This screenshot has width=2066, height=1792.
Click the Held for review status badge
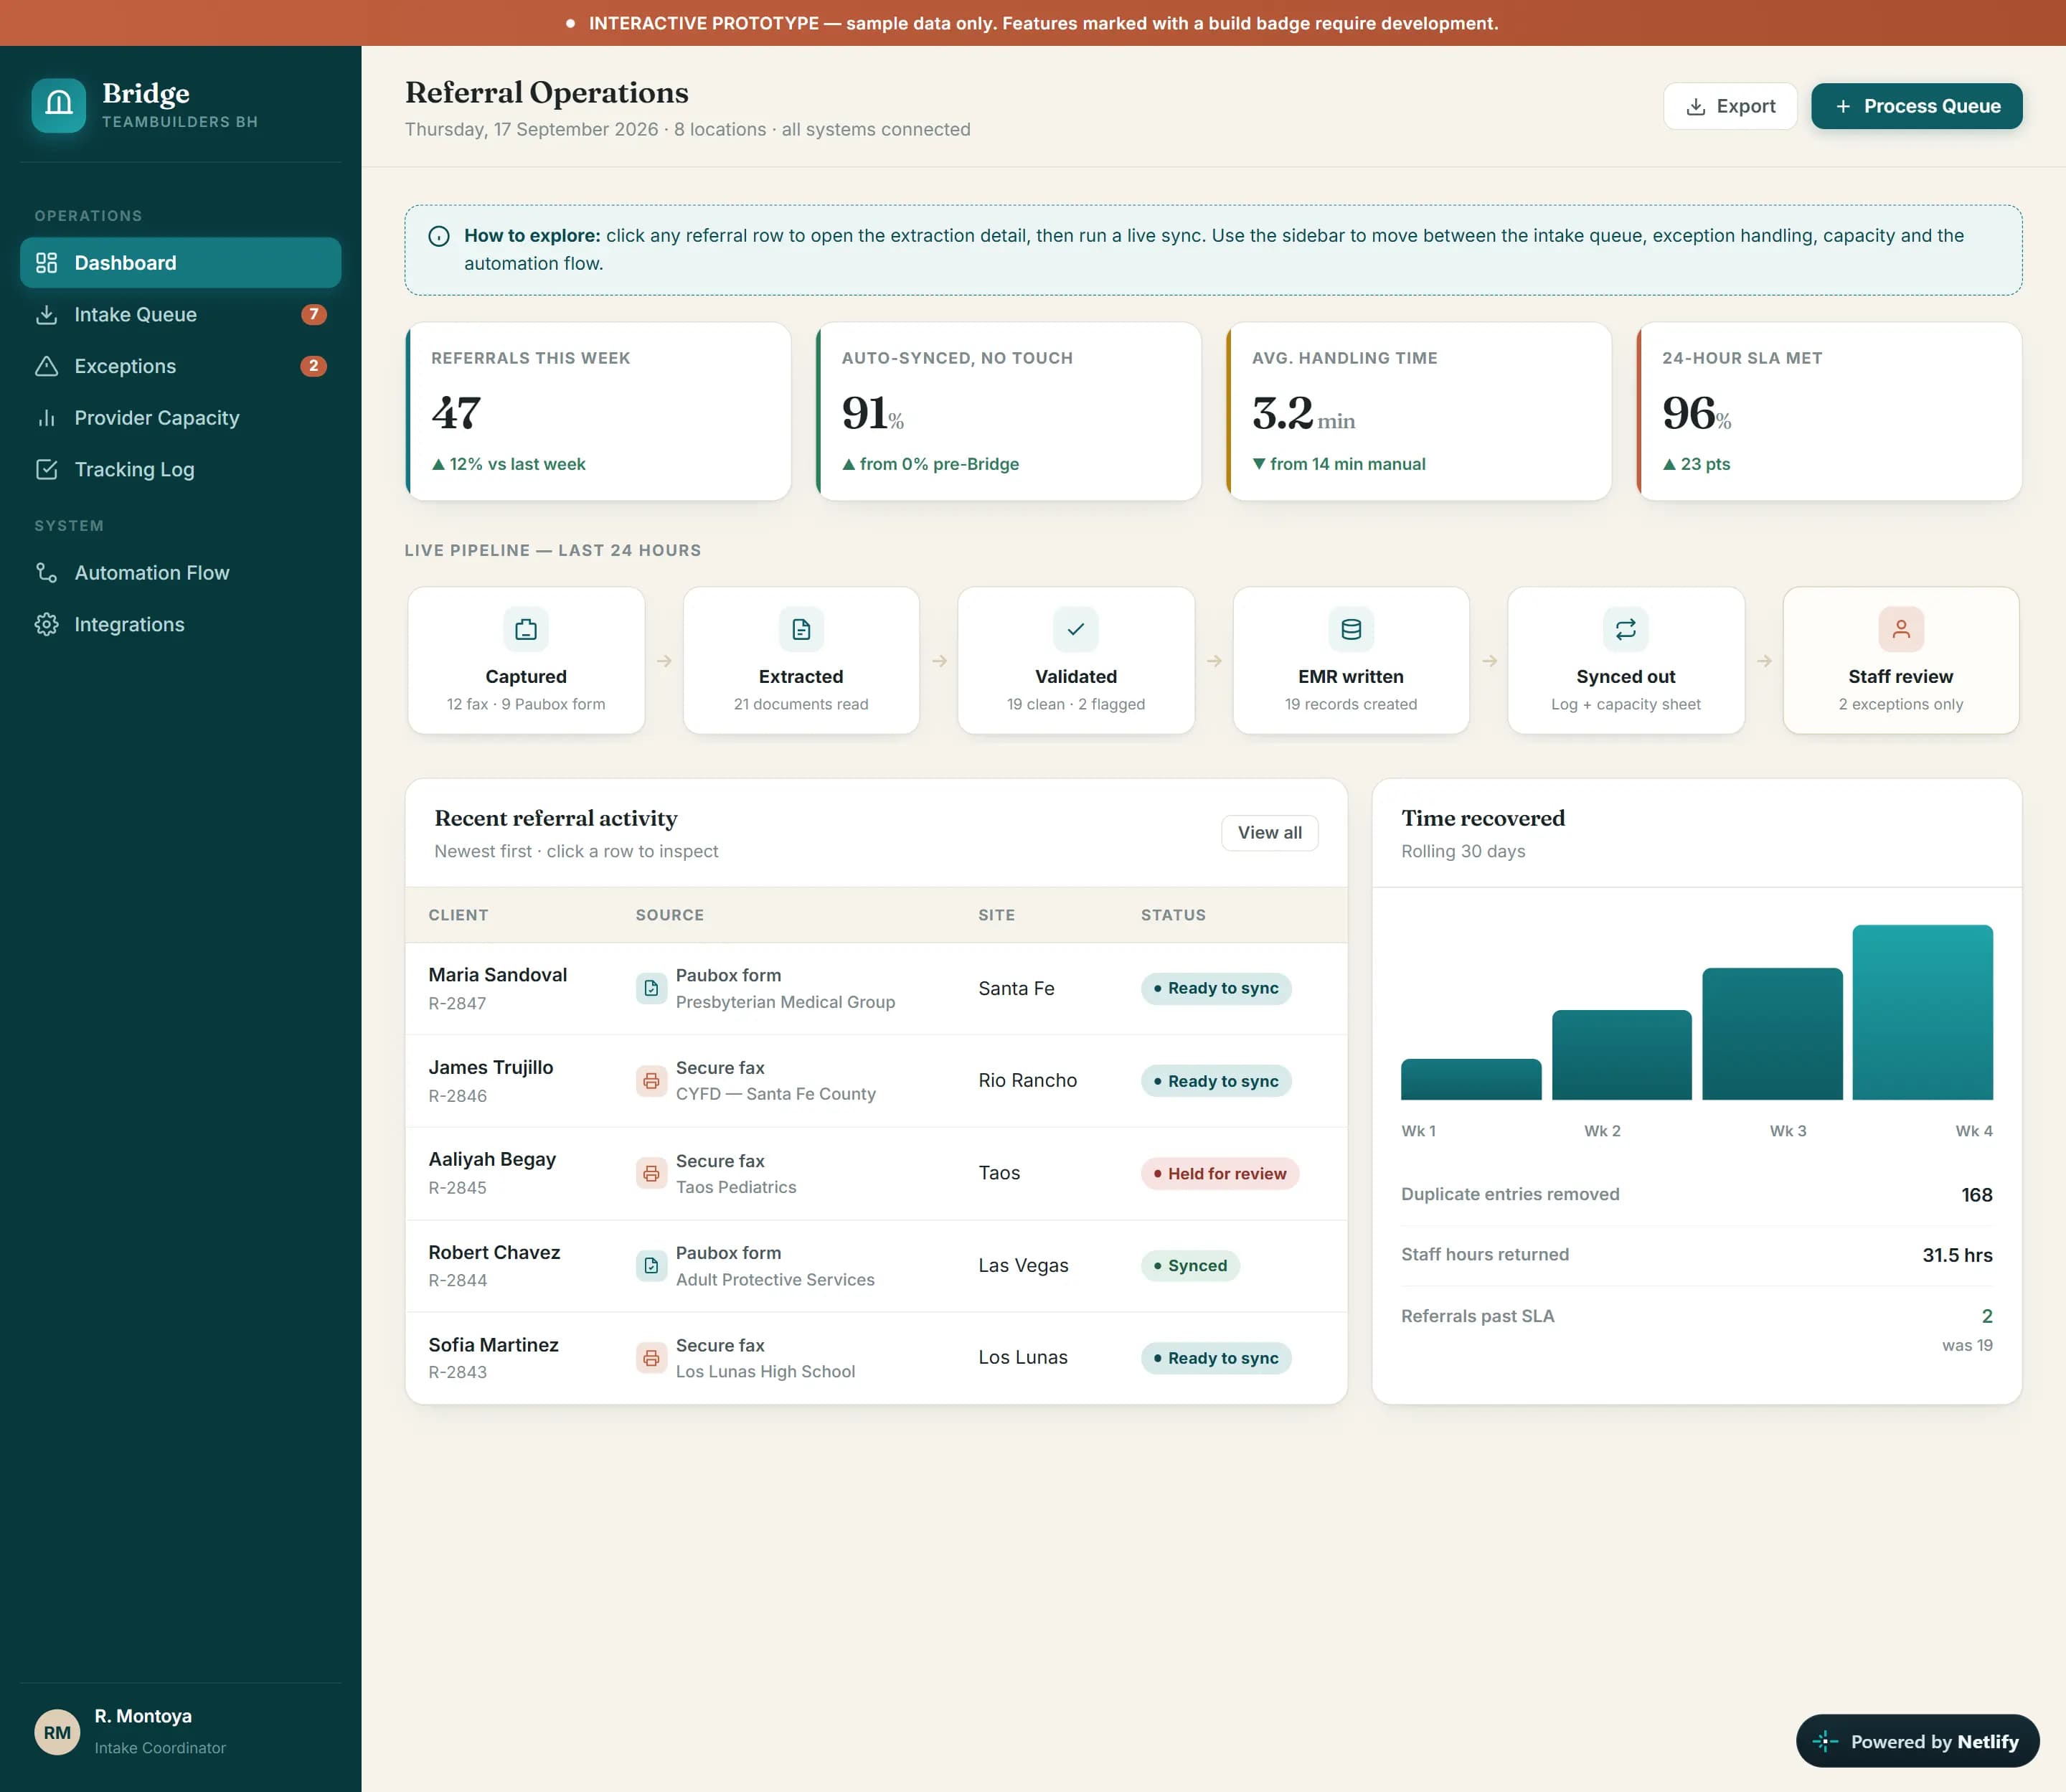click(x=1220, y=1173)
